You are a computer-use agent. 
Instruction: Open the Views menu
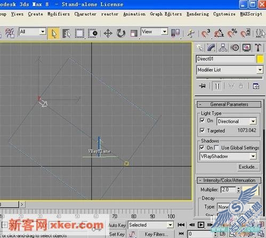[17, 14]
